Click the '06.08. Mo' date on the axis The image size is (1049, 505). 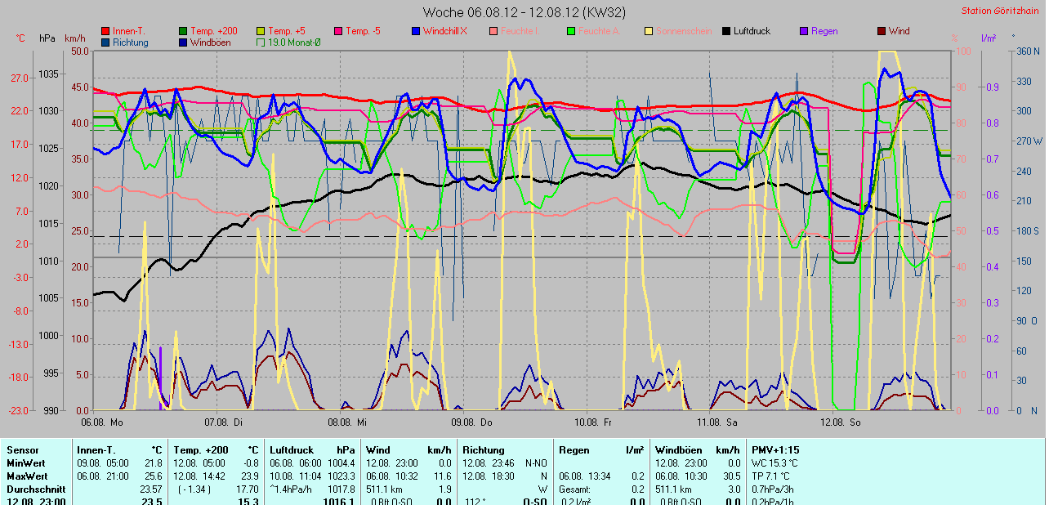[101, 422]
